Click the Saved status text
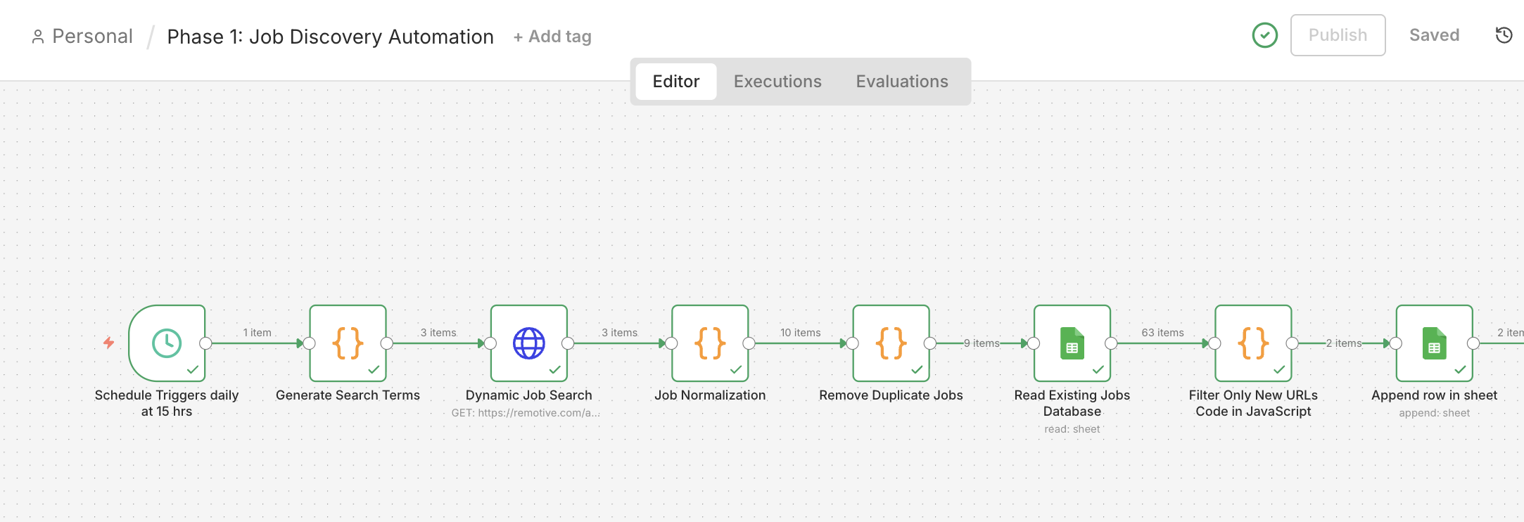 click(x=1435, y=35)
